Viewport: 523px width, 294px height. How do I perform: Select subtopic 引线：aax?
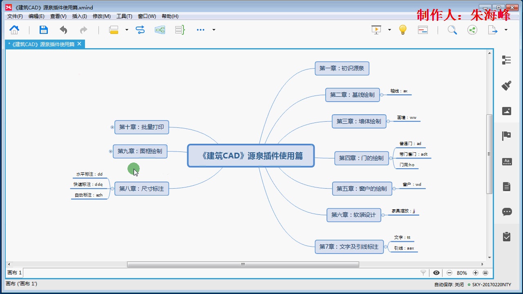[x=404, y=248]
